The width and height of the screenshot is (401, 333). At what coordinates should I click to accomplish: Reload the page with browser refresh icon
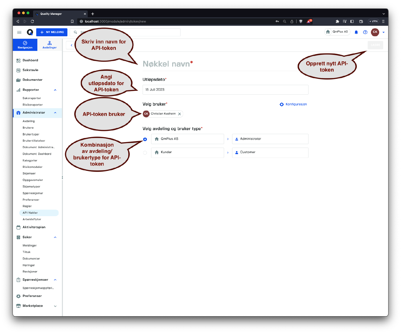[32, 22]
